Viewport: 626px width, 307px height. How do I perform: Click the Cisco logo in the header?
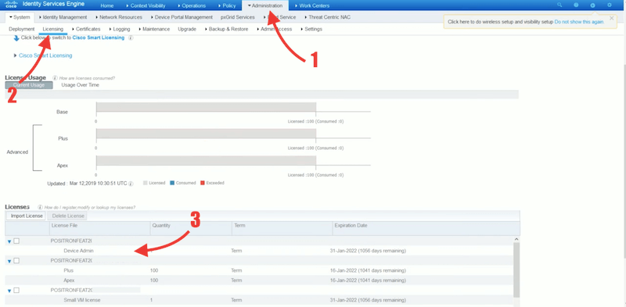pos(11,5)
